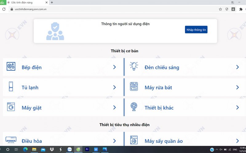Open a new tab with the plus button
Screen dimensions: 246x153
click(52, 2)
